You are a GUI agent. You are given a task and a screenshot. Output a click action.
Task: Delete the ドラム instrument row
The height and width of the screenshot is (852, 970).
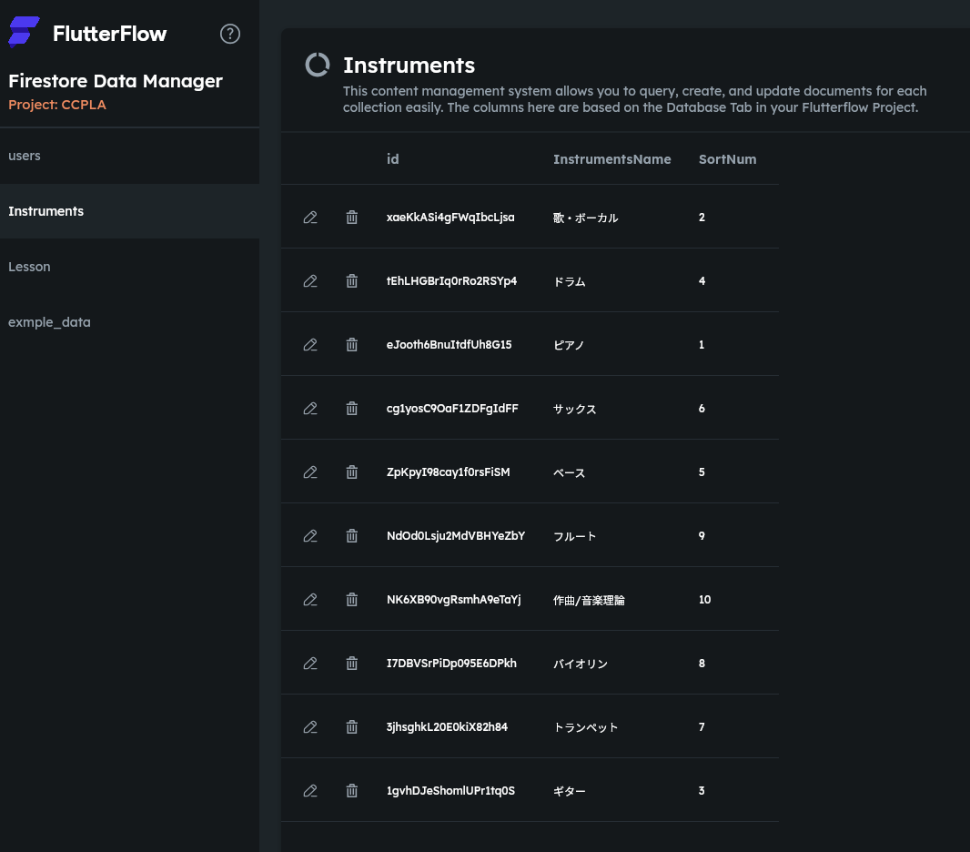point(351,281)
